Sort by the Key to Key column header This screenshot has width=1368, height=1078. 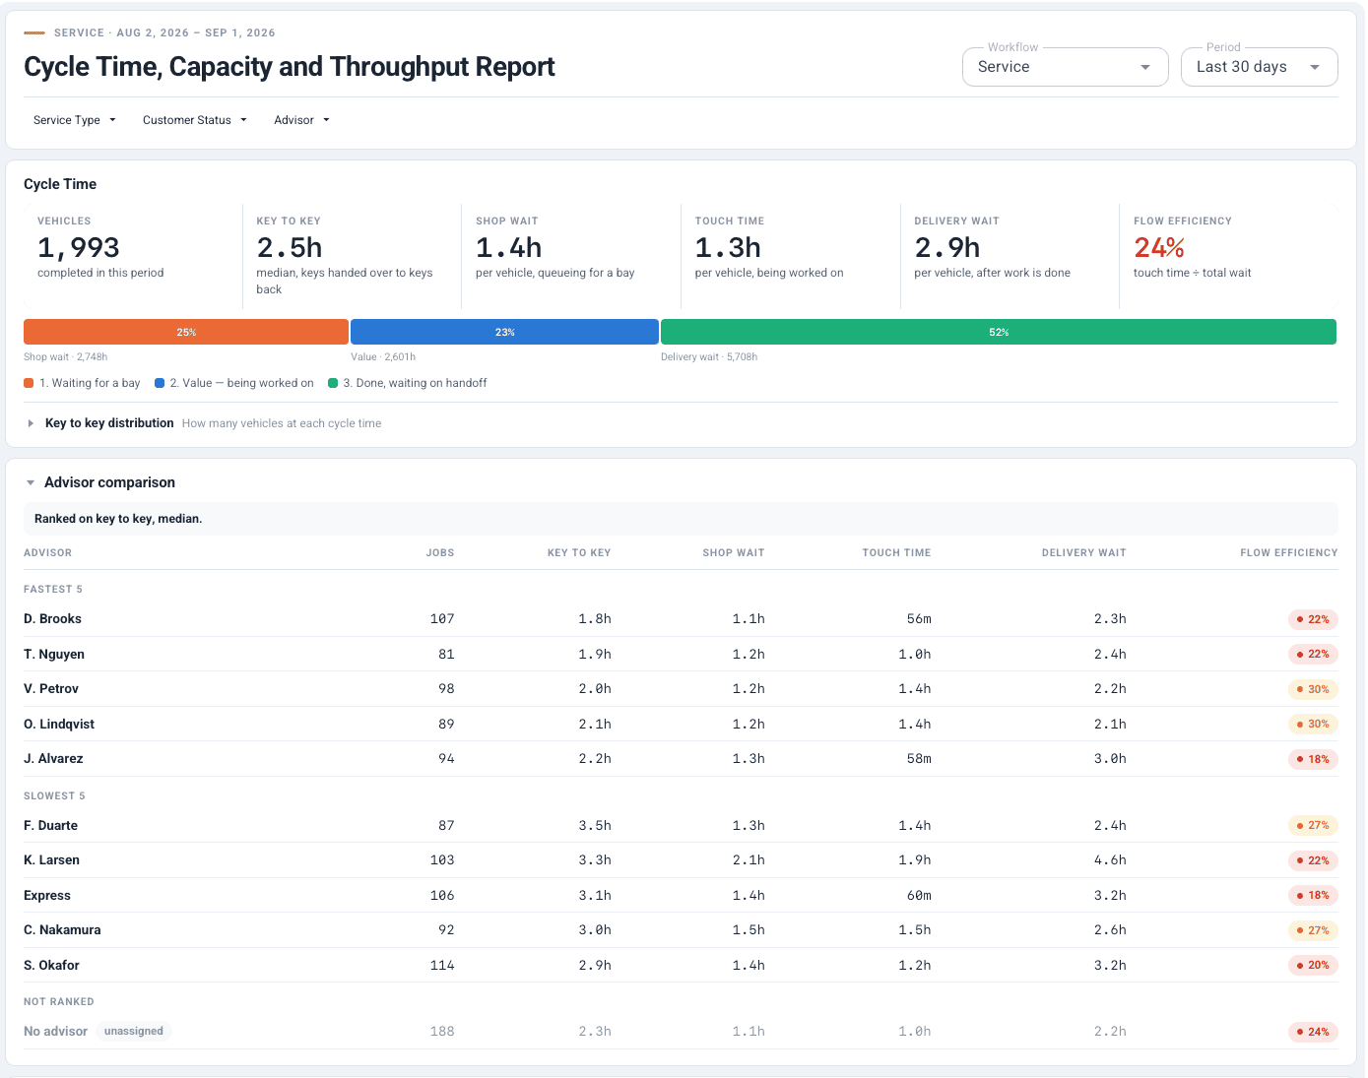pyautogui.click(x=579, y=553)
